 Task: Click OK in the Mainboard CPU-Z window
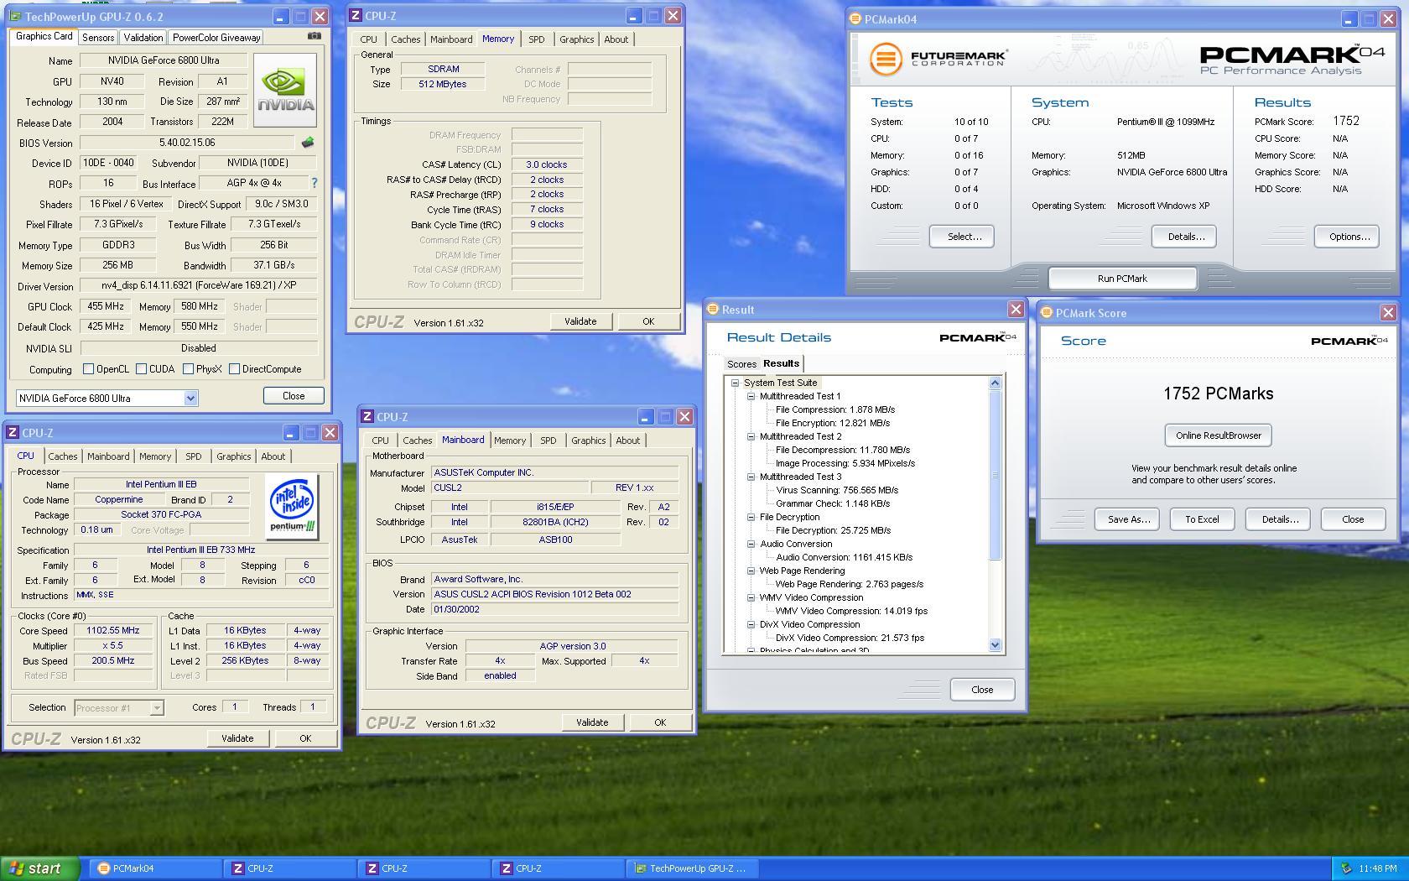coord(660,722)
